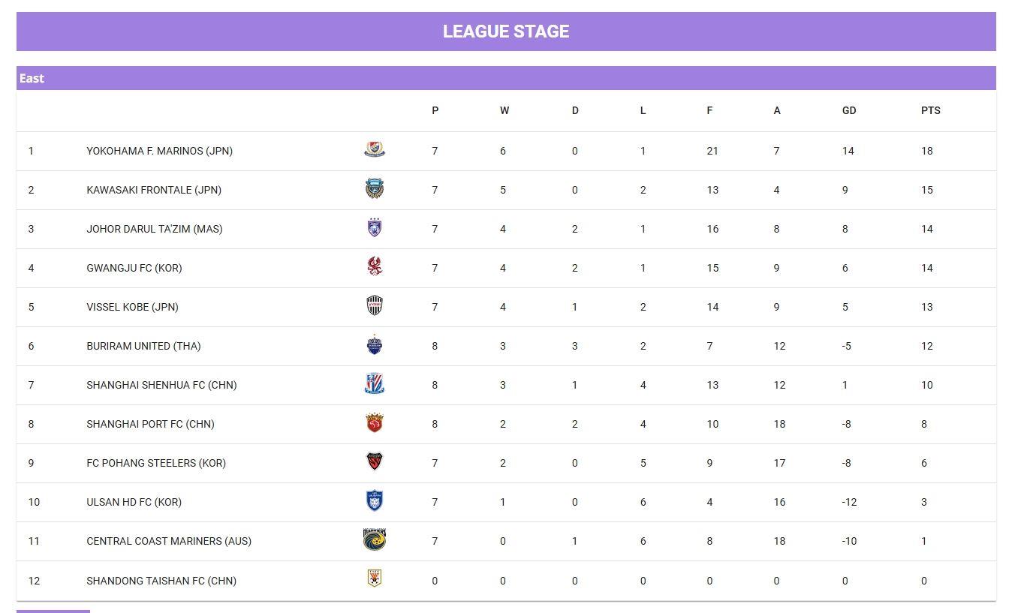This screenshot has width=1018, height=613.
Task: Click the Gwangju FC club crest
Action: coord(375,266)
